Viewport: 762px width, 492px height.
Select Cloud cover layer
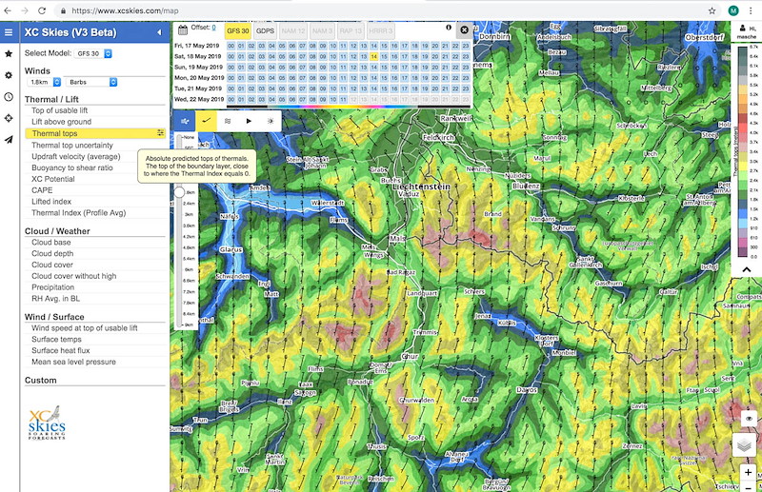52,265
